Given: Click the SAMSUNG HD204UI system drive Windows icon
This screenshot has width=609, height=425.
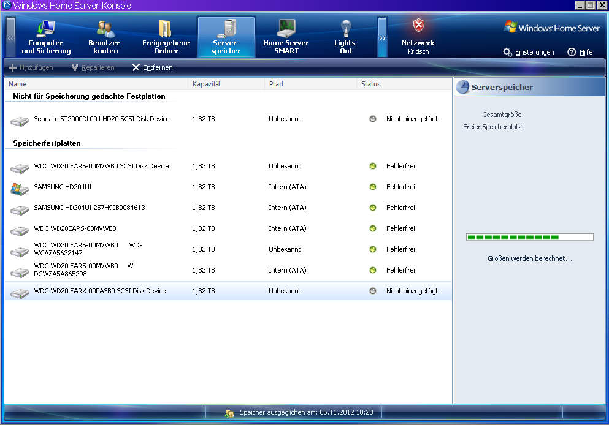Looking at the screenshot, I should coord(20,189).
